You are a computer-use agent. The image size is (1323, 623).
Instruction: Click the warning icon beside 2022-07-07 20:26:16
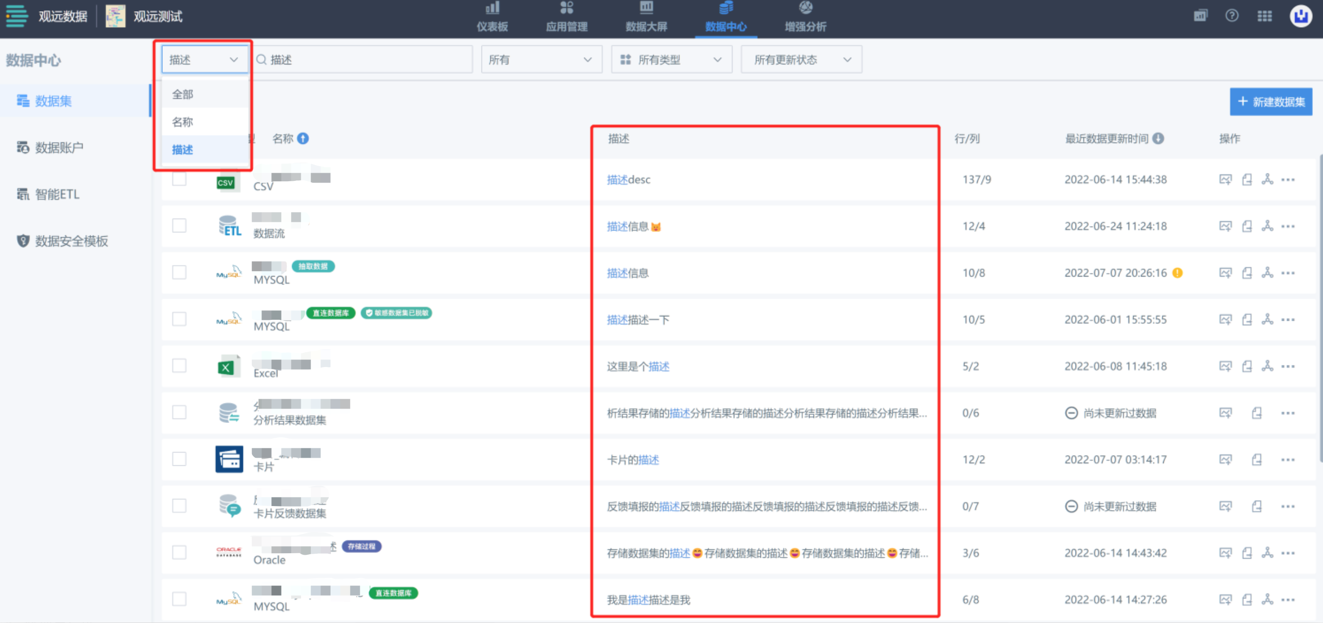tap(1177, 273)
